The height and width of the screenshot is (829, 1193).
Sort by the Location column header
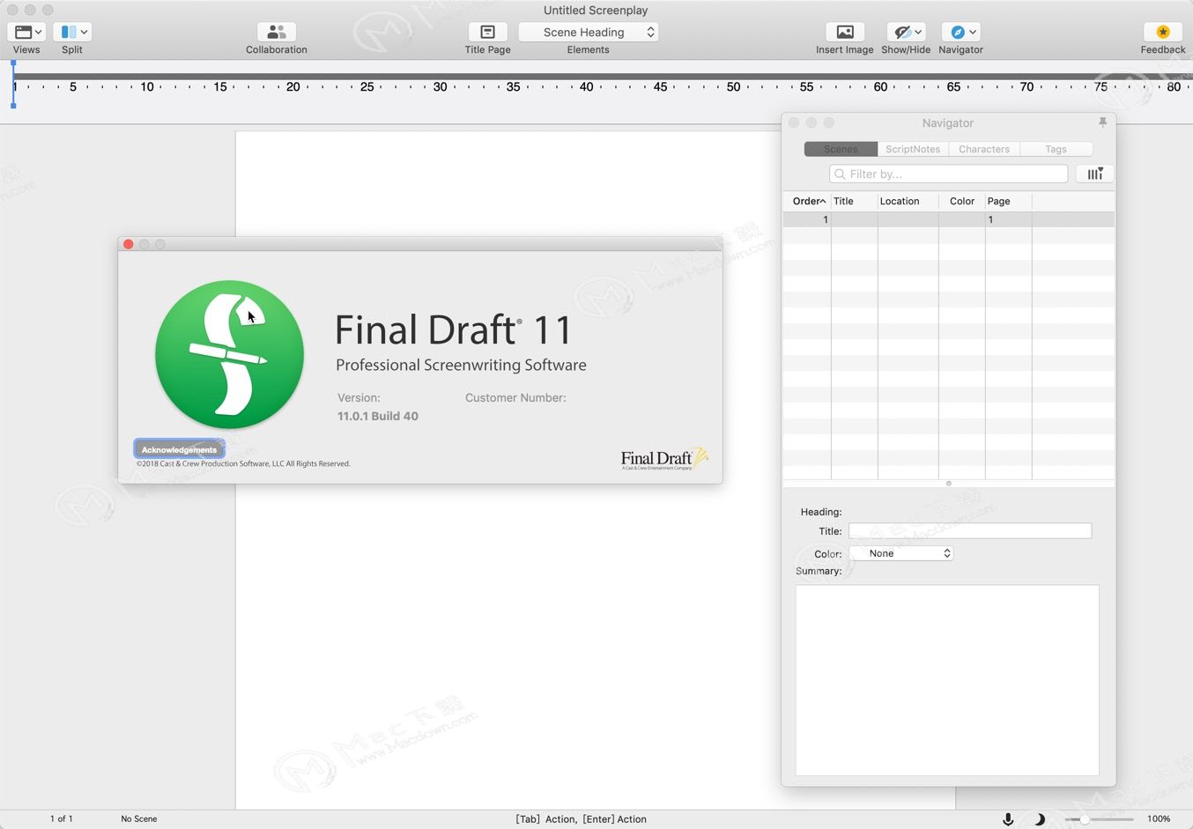[x=908, y=201]
